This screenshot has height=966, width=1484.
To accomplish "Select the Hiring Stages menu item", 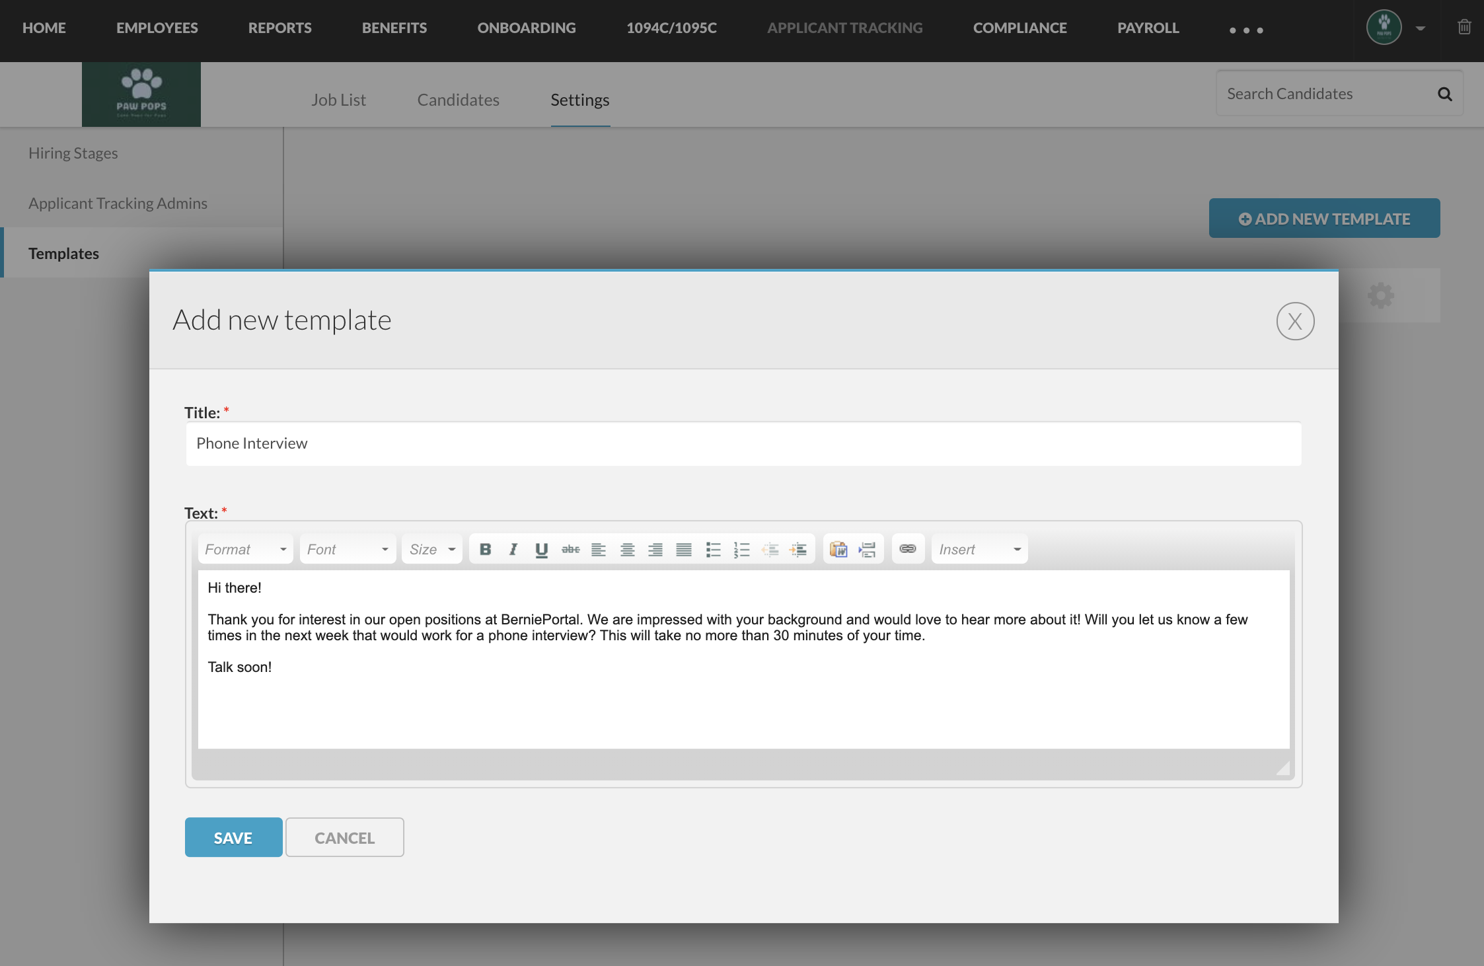I will coord(73,151).
